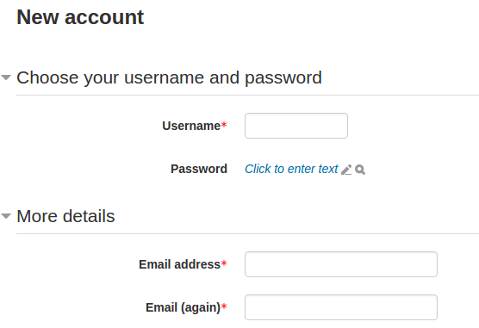Reveal password using the magnifier icon
This screenshot has height=328, width=479.
(x=360, y=170)
